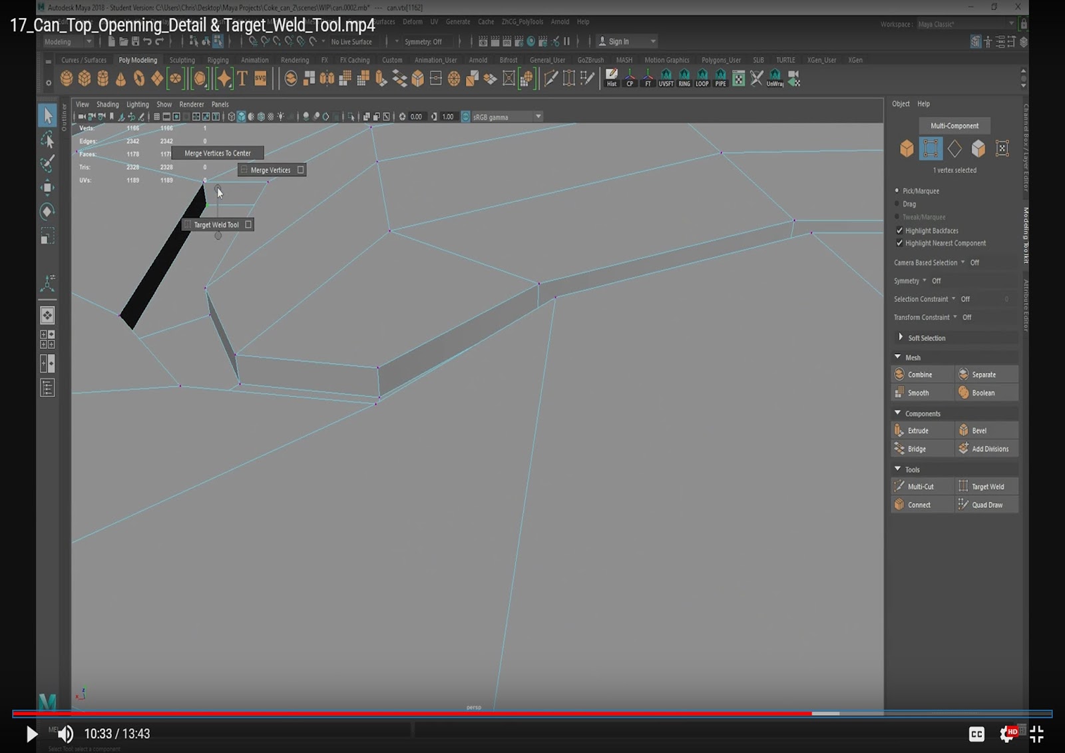Seek along the video progress bar
This screenshot has width=1065, height=753.
click(x=532, y=712)
